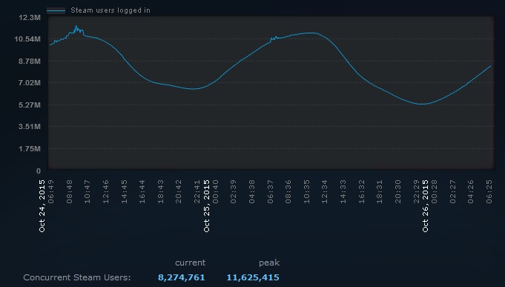
Task: Select the Oct 26, 2015 date marker
Action: point(426,206)
